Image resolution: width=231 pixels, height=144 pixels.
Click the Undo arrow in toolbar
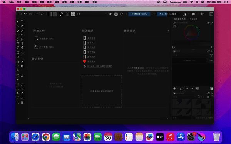coord(37,14)
